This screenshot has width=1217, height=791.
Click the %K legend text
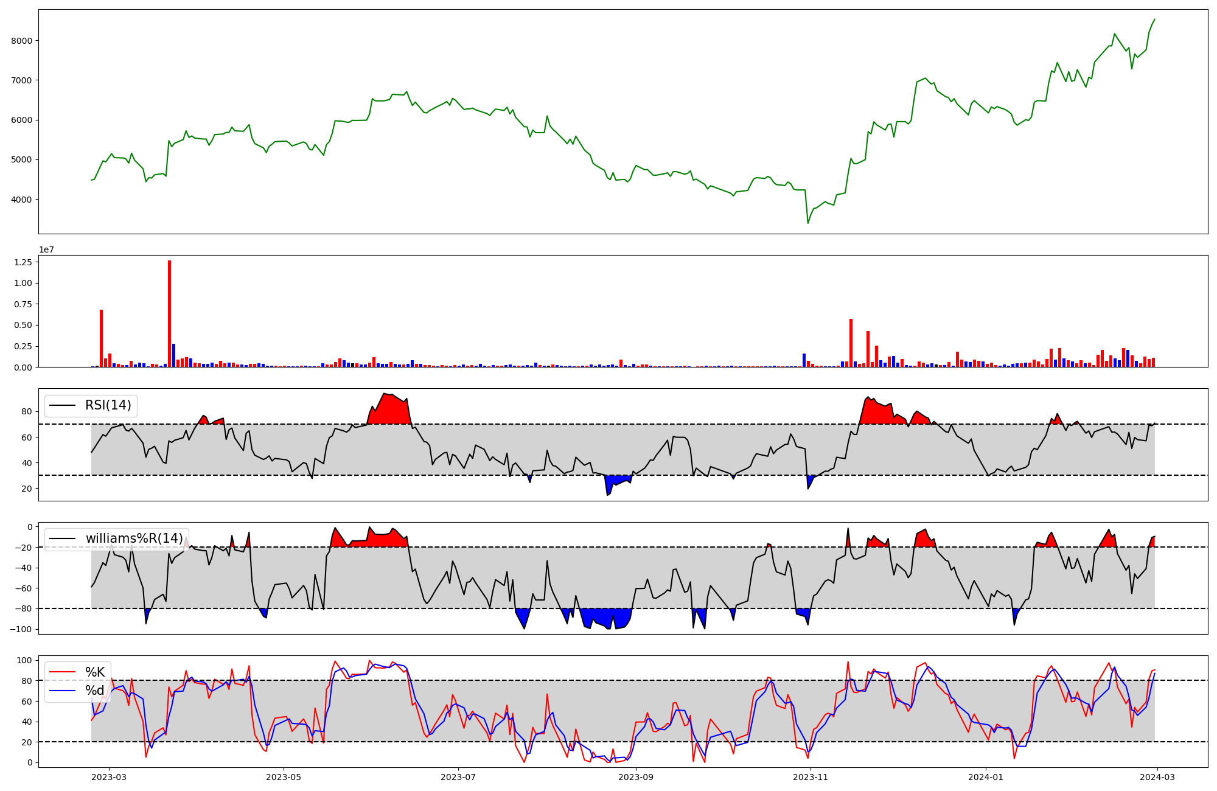[x=95, y=672]
